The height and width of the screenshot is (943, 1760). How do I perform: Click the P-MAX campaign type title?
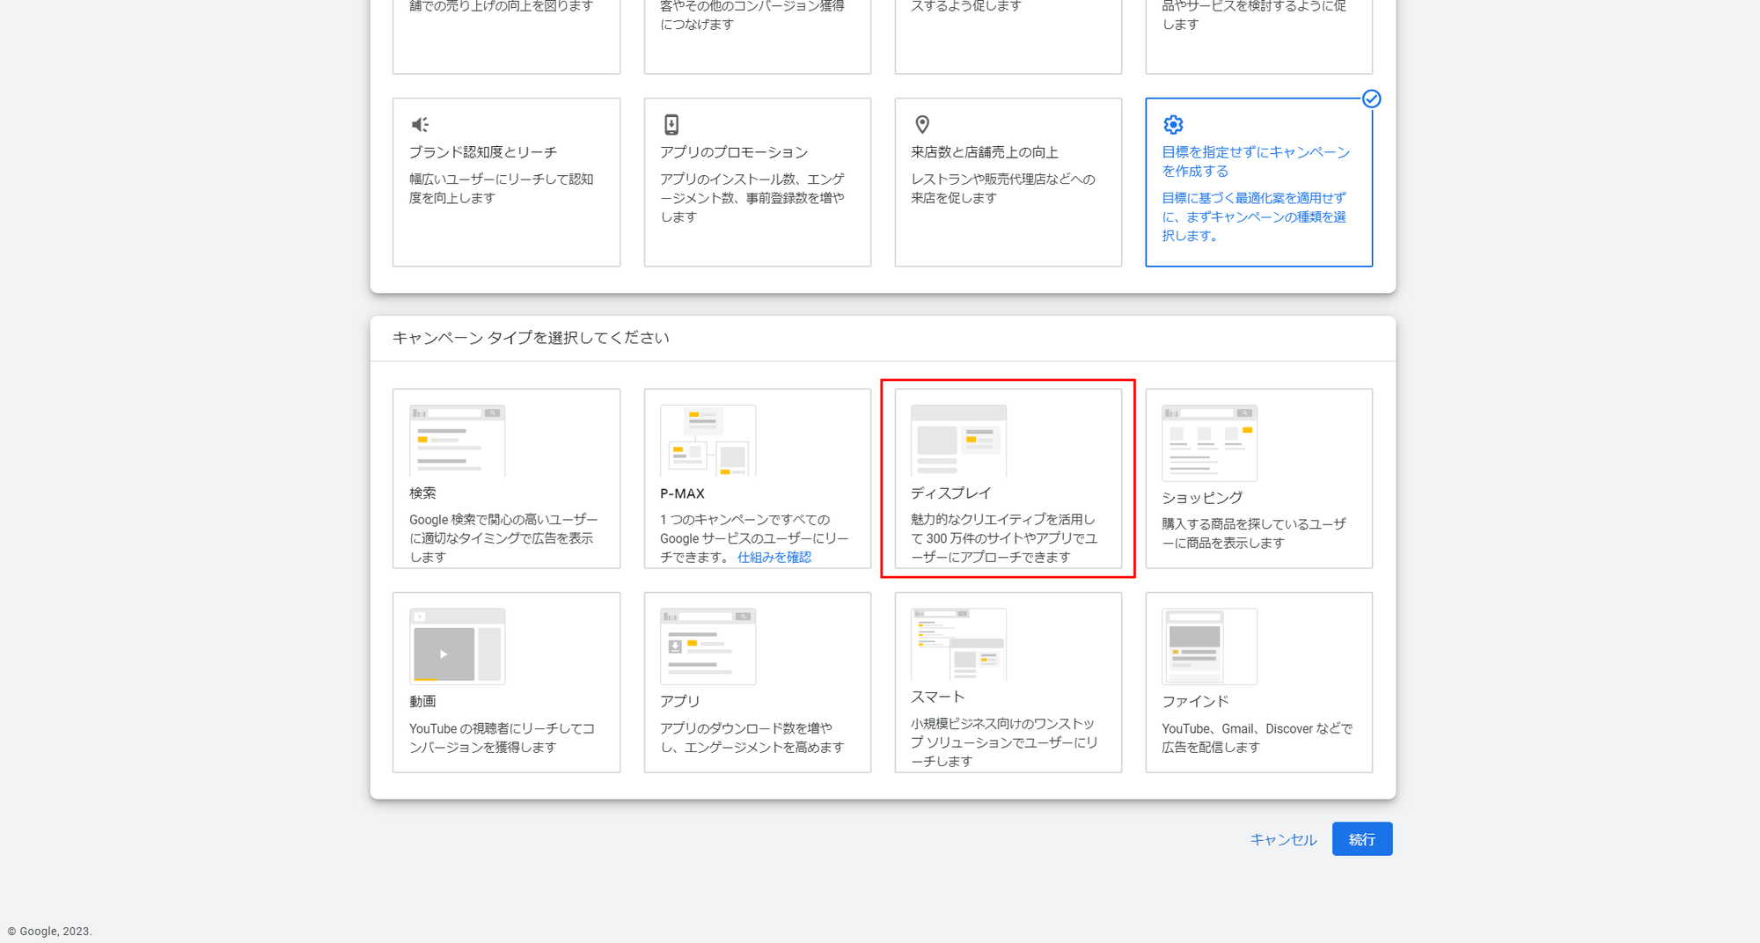click(683, 493)
